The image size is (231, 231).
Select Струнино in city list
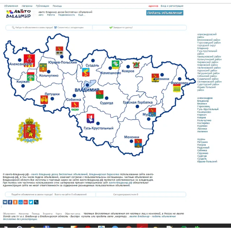pos(203,153)
